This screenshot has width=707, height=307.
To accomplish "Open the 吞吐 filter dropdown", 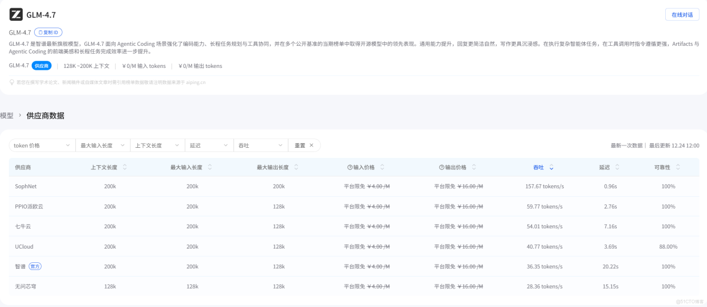I will (x=260, y=145).
